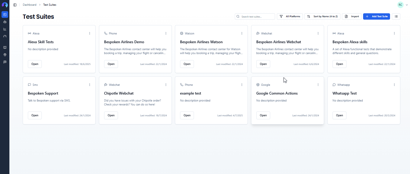Click the Bespoken logo in the sidebar
This screenshot has height=174, width=410.
click(5, 5)
